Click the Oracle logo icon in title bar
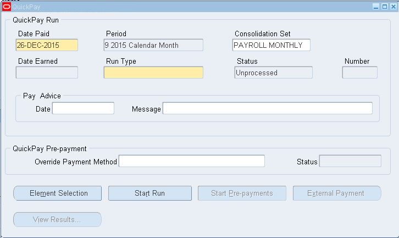 point(7,7)
